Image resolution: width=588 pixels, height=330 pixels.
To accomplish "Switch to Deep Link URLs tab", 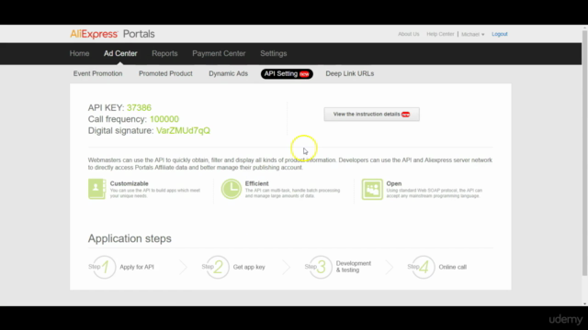I will click(x=350, y=73).
